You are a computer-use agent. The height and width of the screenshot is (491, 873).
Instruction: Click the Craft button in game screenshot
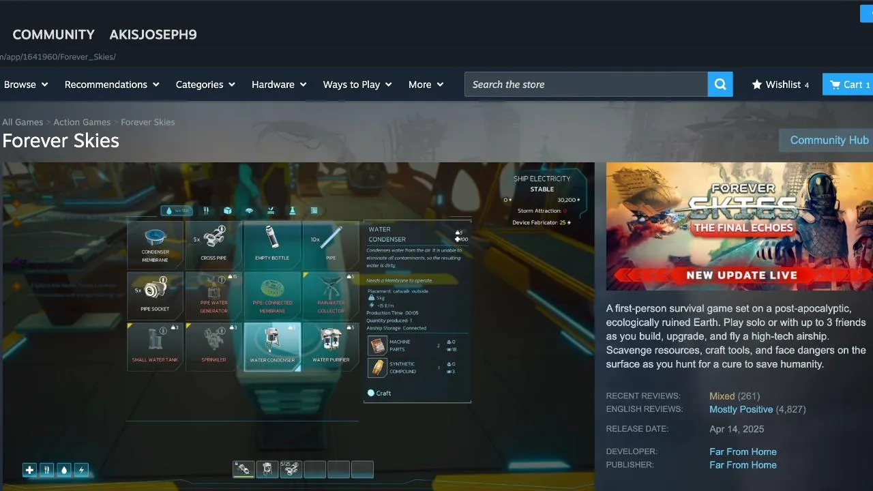coord(380,393)
